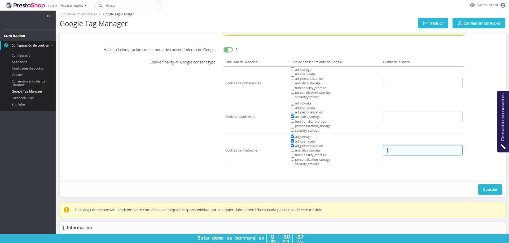Save settings with the Guardar button

click(x=490, y=190)
